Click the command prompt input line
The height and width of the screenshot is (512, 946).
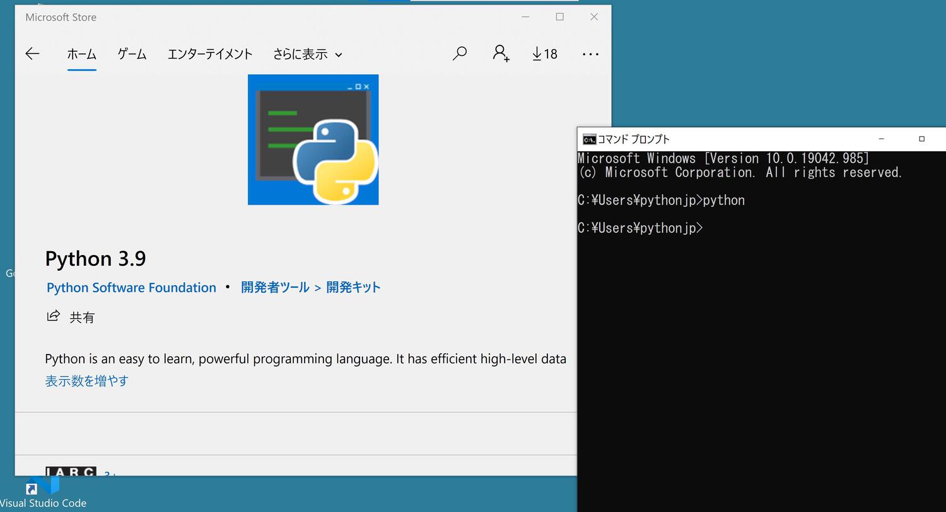[x=640, y=228]
